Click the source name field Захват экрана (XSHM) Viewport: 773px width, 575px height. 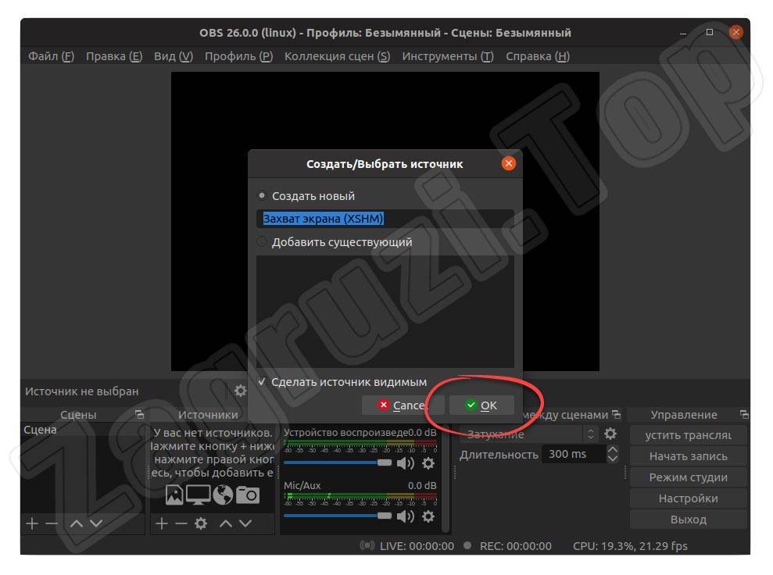coord(385,218)
